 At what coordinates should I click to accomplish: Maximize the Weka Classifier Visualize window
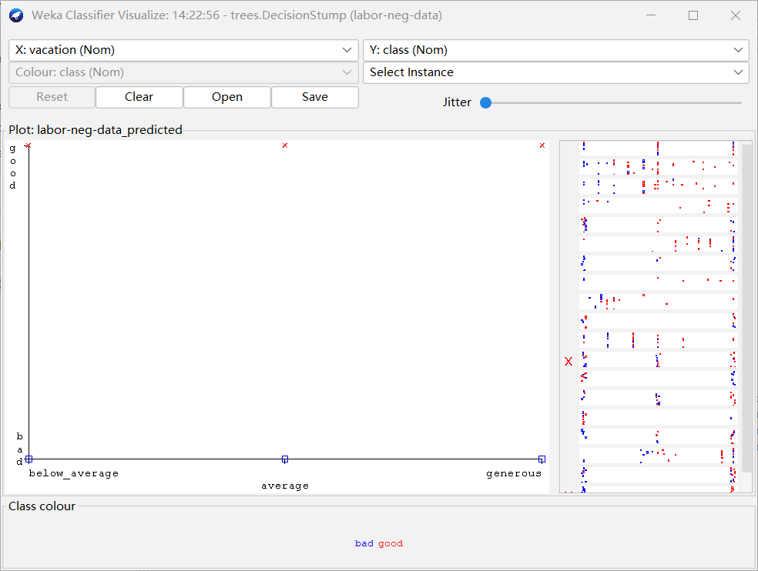693,15
